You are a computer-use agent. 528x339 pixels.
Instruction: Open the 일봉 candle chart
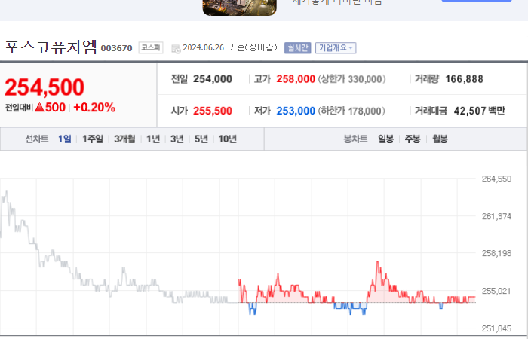[386, 139]
